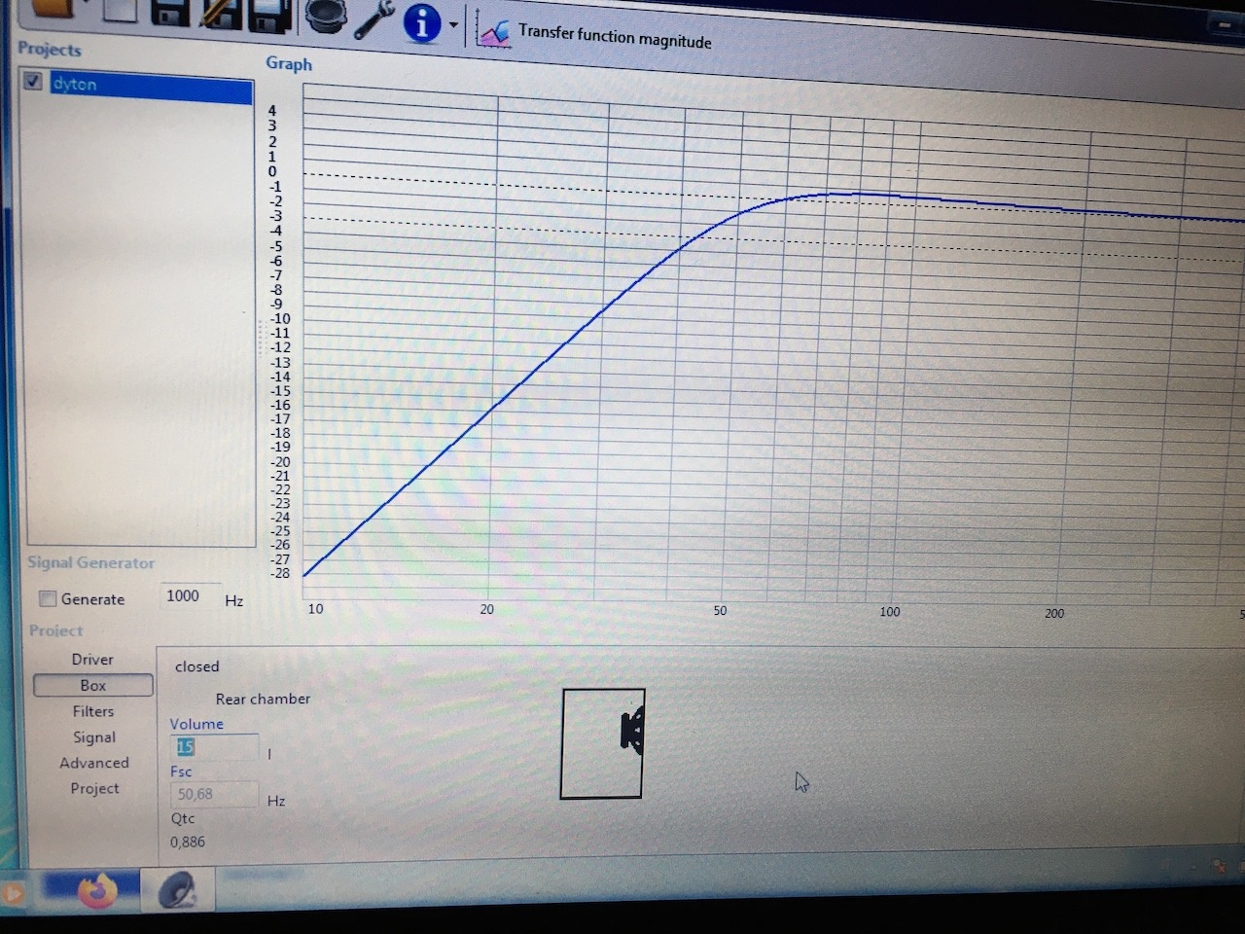Viewport: 1245px width, 934px height.
Task: Open the Filters tab
Action: 93,711
